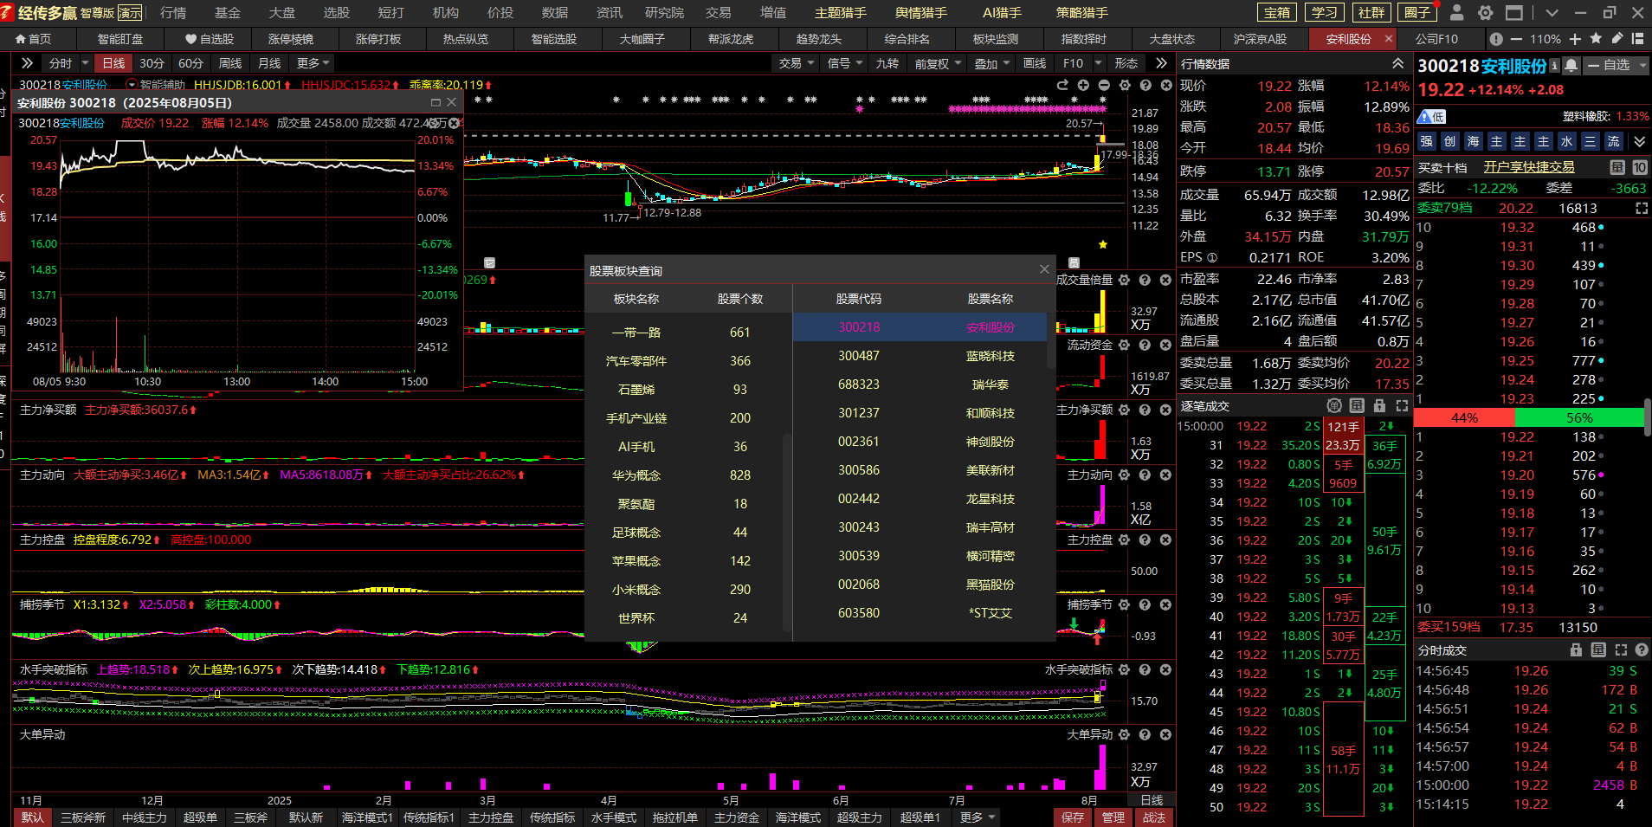Toggle the 量 view in 买卖十档 header
Viewport: 1652px width, 827px height.
pyautogui.click(x=1617, y=167)
